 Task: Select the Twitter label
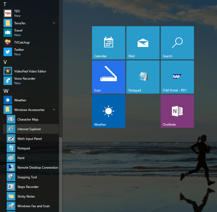click(19, 50)
